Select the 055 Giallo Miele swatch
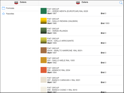This screenshot has width=124, height=93. coord(44,60)
